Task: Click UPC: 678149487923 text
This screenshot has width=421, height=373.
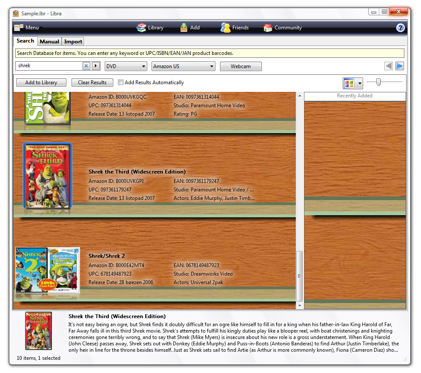Action: click(110, 274)
